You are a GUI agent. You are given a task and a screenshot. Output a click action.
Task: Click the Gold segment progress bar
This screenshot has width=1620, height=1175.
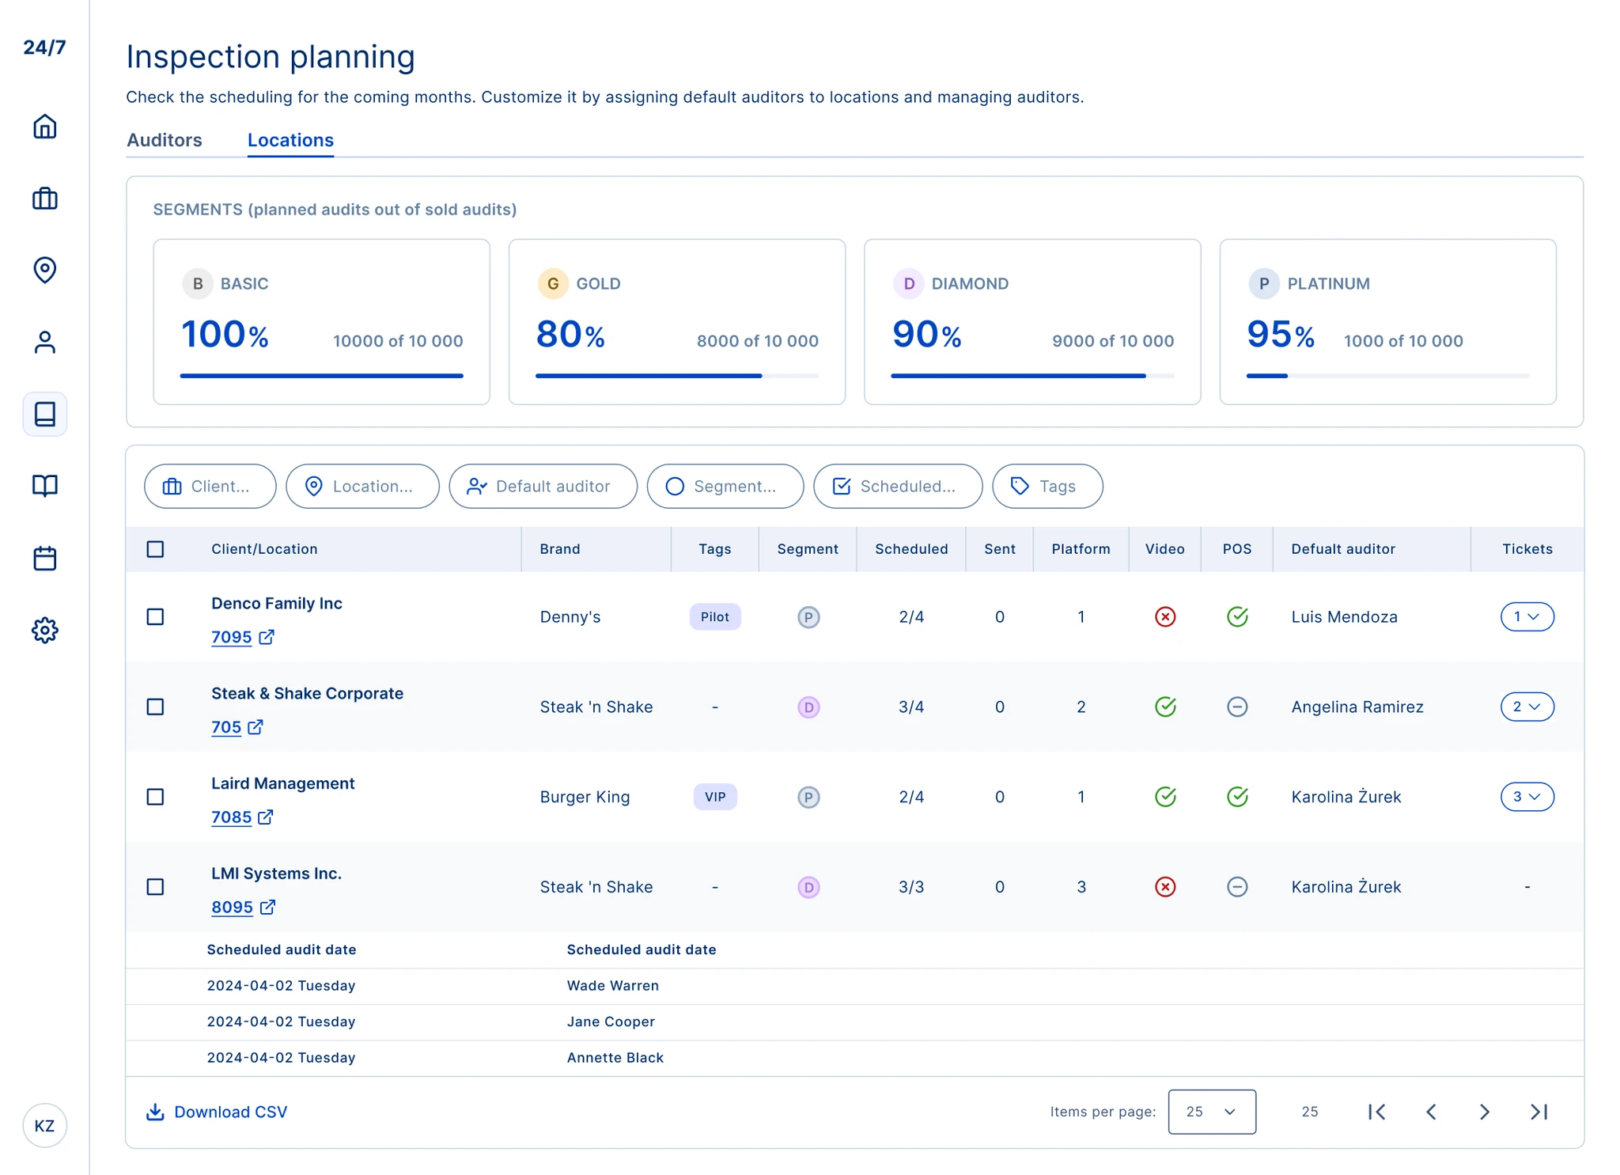pyautogui.click(x=676, y=376)
